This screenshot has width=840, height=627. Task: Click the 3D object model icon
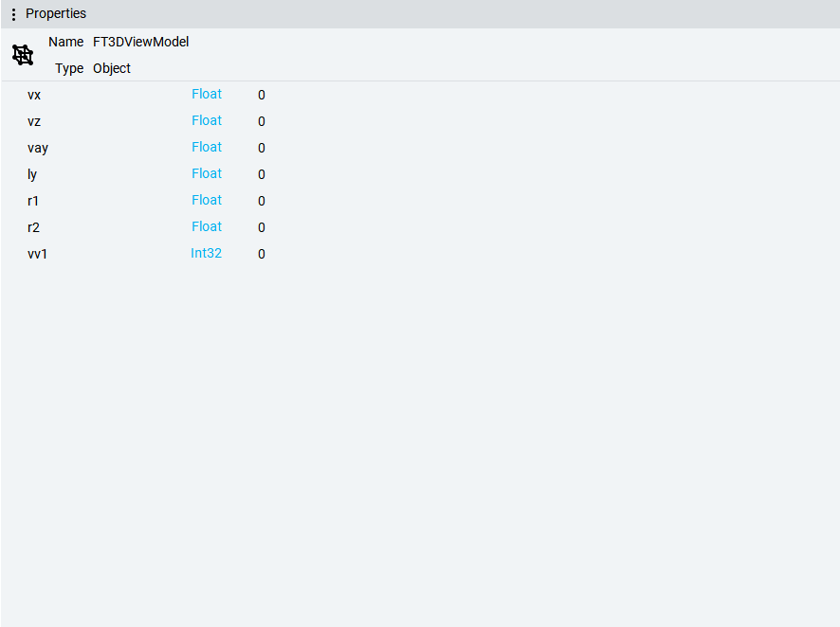[23, 55]
